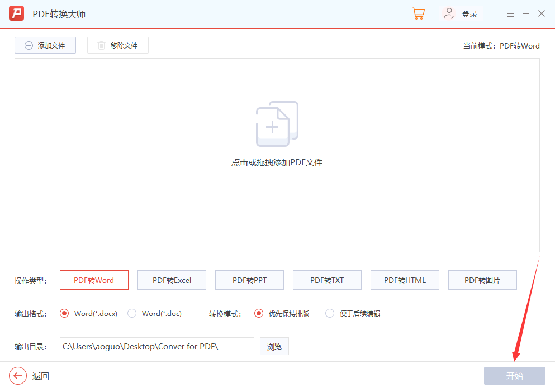
Task: Choose 优先保持排版 conversion mode
Action: pos(259,313)
